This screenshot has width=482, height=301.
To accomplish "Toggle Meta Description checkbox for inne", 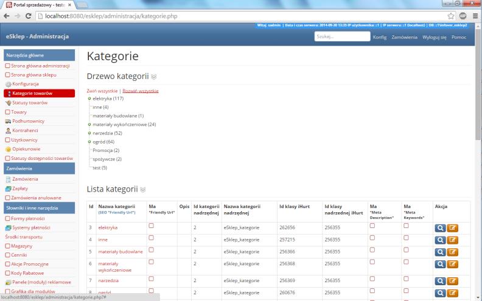I will point(372,238).
